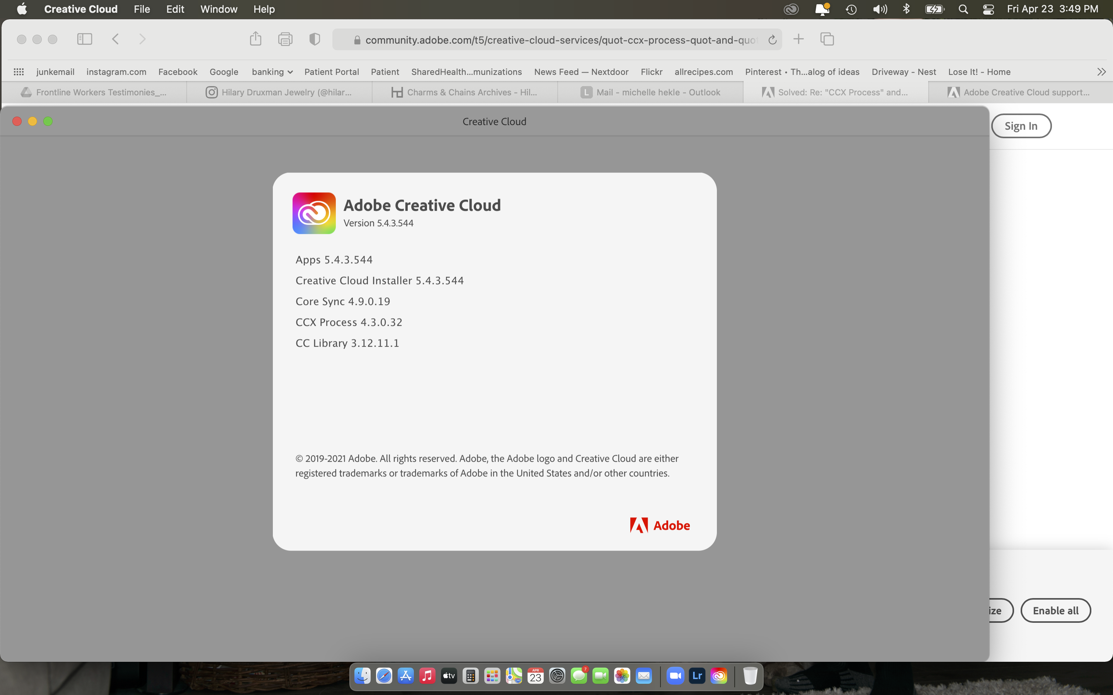
Task: Open the Window menu
Action: tap(218, 9)
